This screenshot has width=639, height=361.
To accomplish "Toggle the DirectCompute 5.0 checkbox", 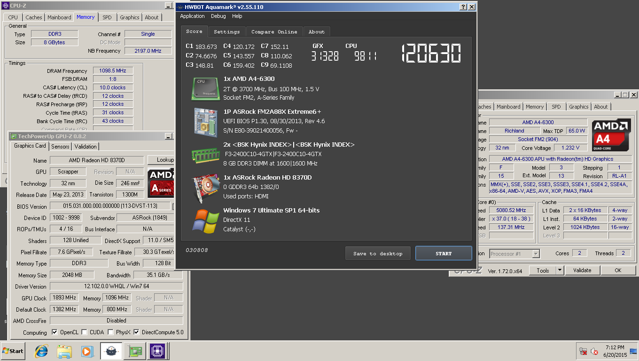I will pyautogui.click(x=136, y=332).
